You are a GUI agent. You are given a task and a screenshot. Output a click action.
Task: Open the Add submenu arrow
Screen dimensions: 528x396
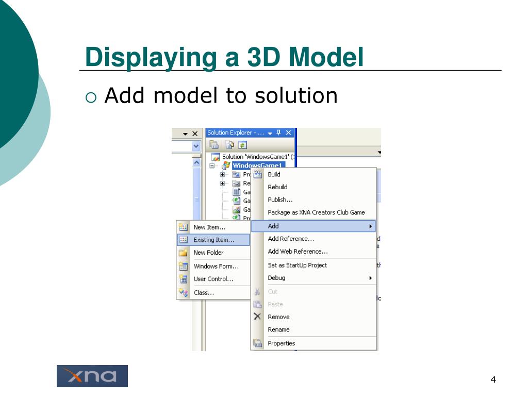pos(370,226)
